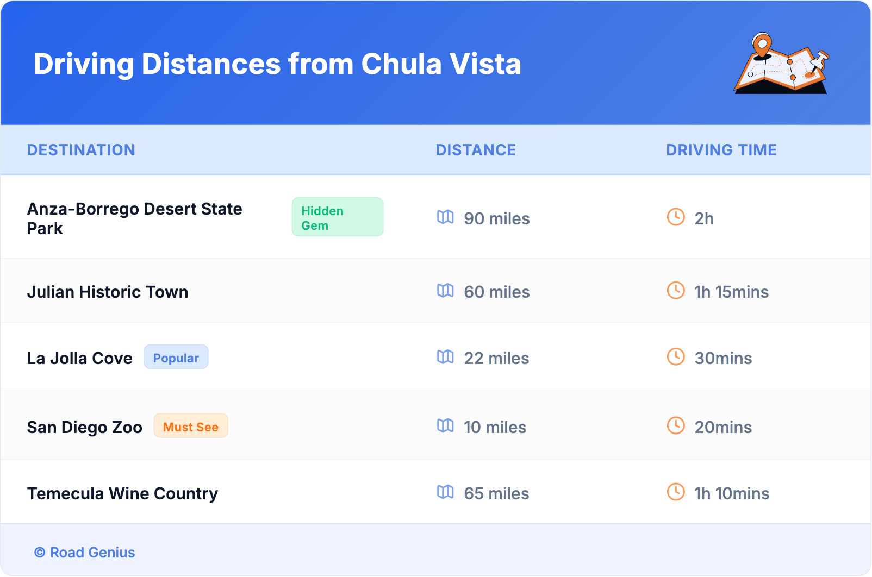The image size is (872, 577).
Task: Click the map illustration in the header
Action: pyautogui.click(x=781, y=64)
